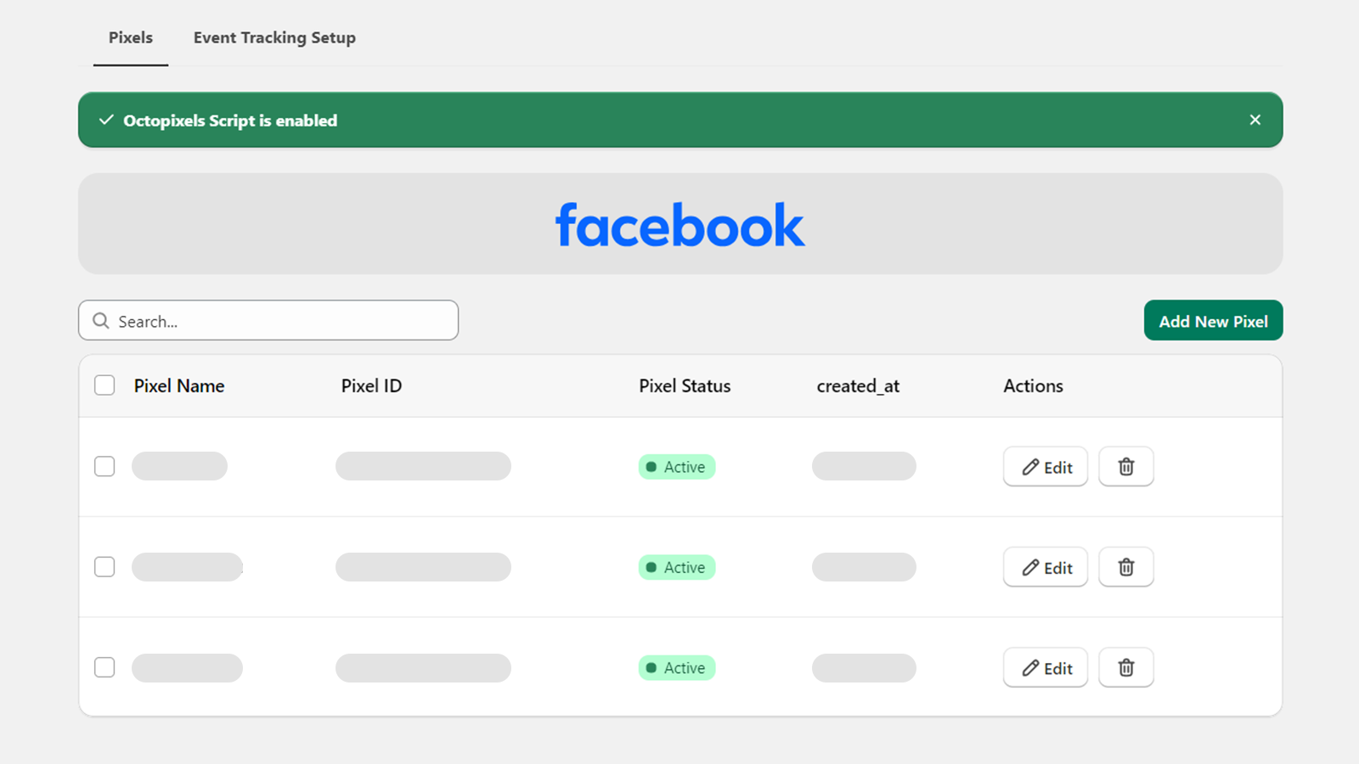1359x764 pixels.
Task: Click the Active status badge in second row
Action: (677, 567)
